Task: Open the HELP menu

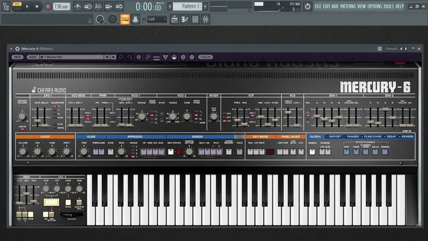Action: (400, 6)
